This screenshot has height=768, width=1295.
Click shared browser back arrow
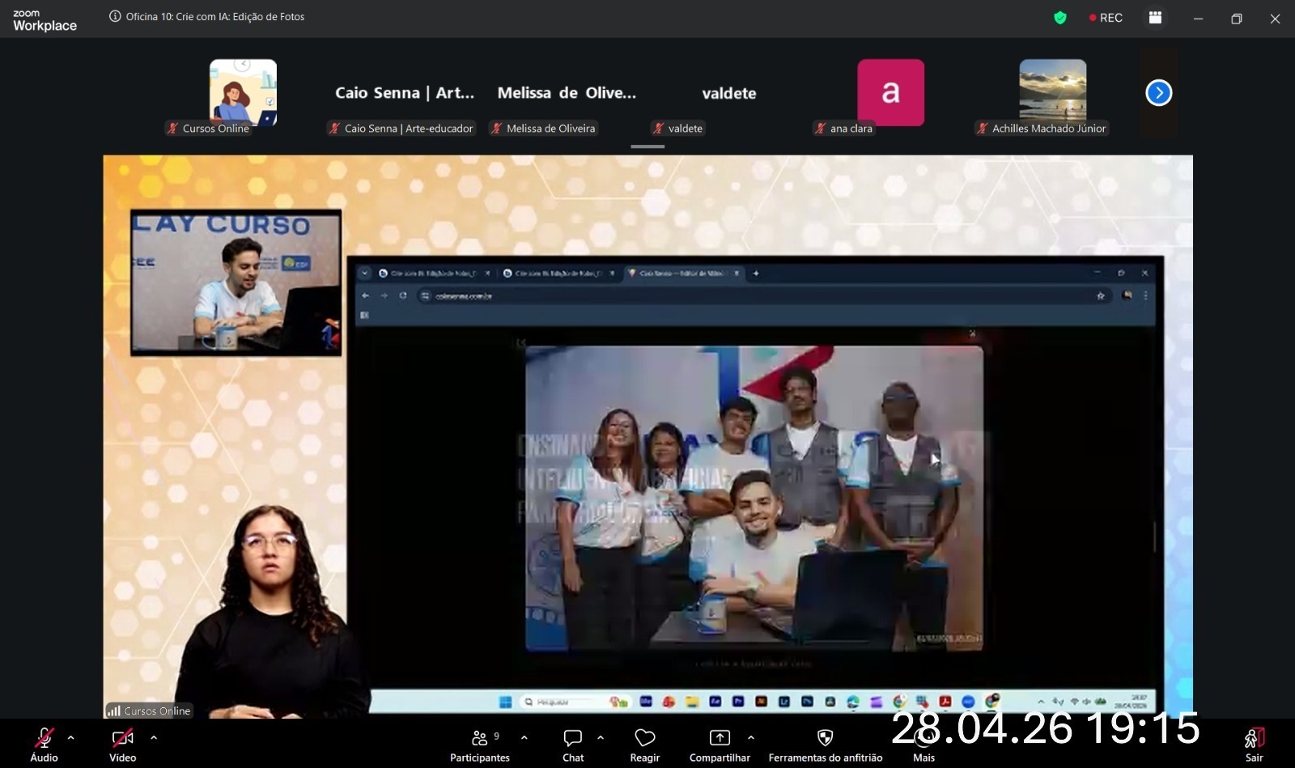tap(366, 296)
